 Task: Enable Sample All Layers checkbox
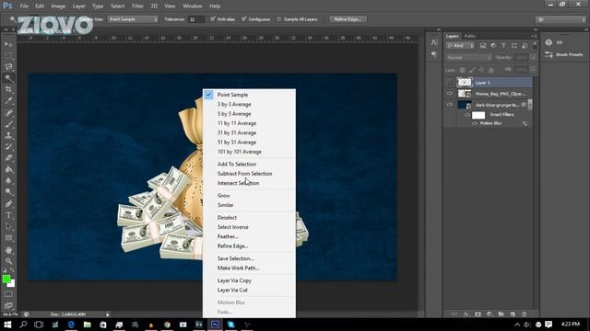pos(278,19)
